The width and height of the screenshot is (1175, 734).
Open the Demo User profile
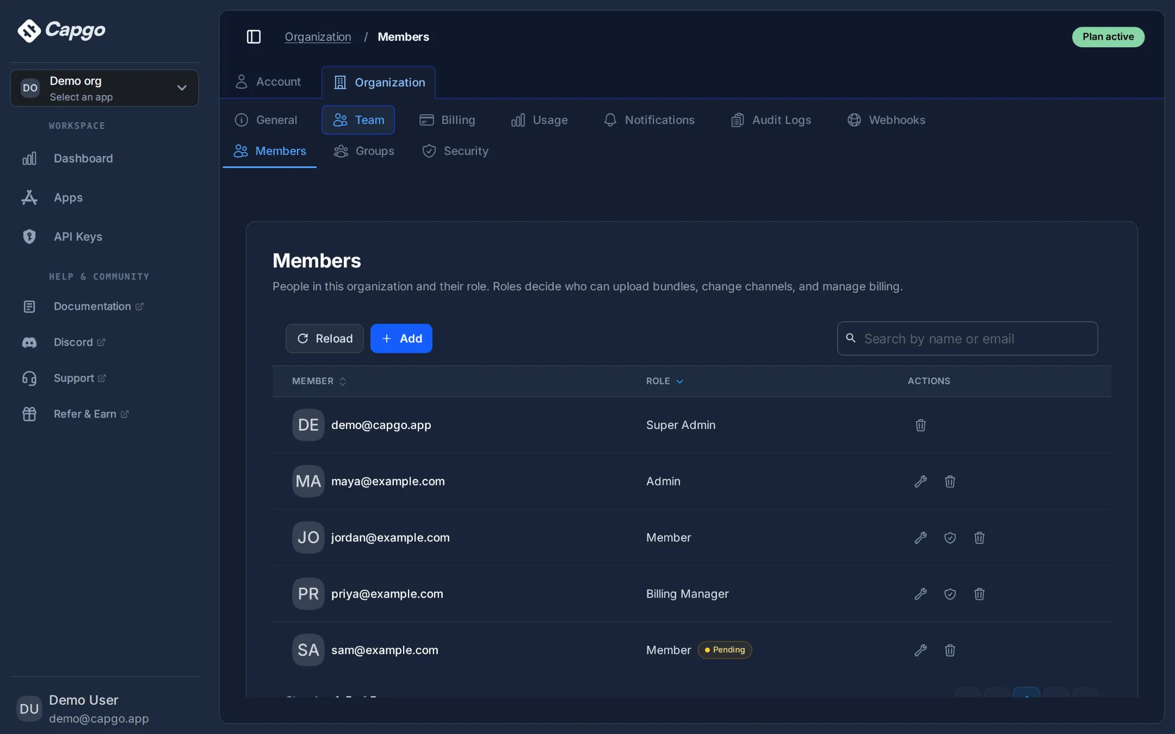(x=104, y=708)
